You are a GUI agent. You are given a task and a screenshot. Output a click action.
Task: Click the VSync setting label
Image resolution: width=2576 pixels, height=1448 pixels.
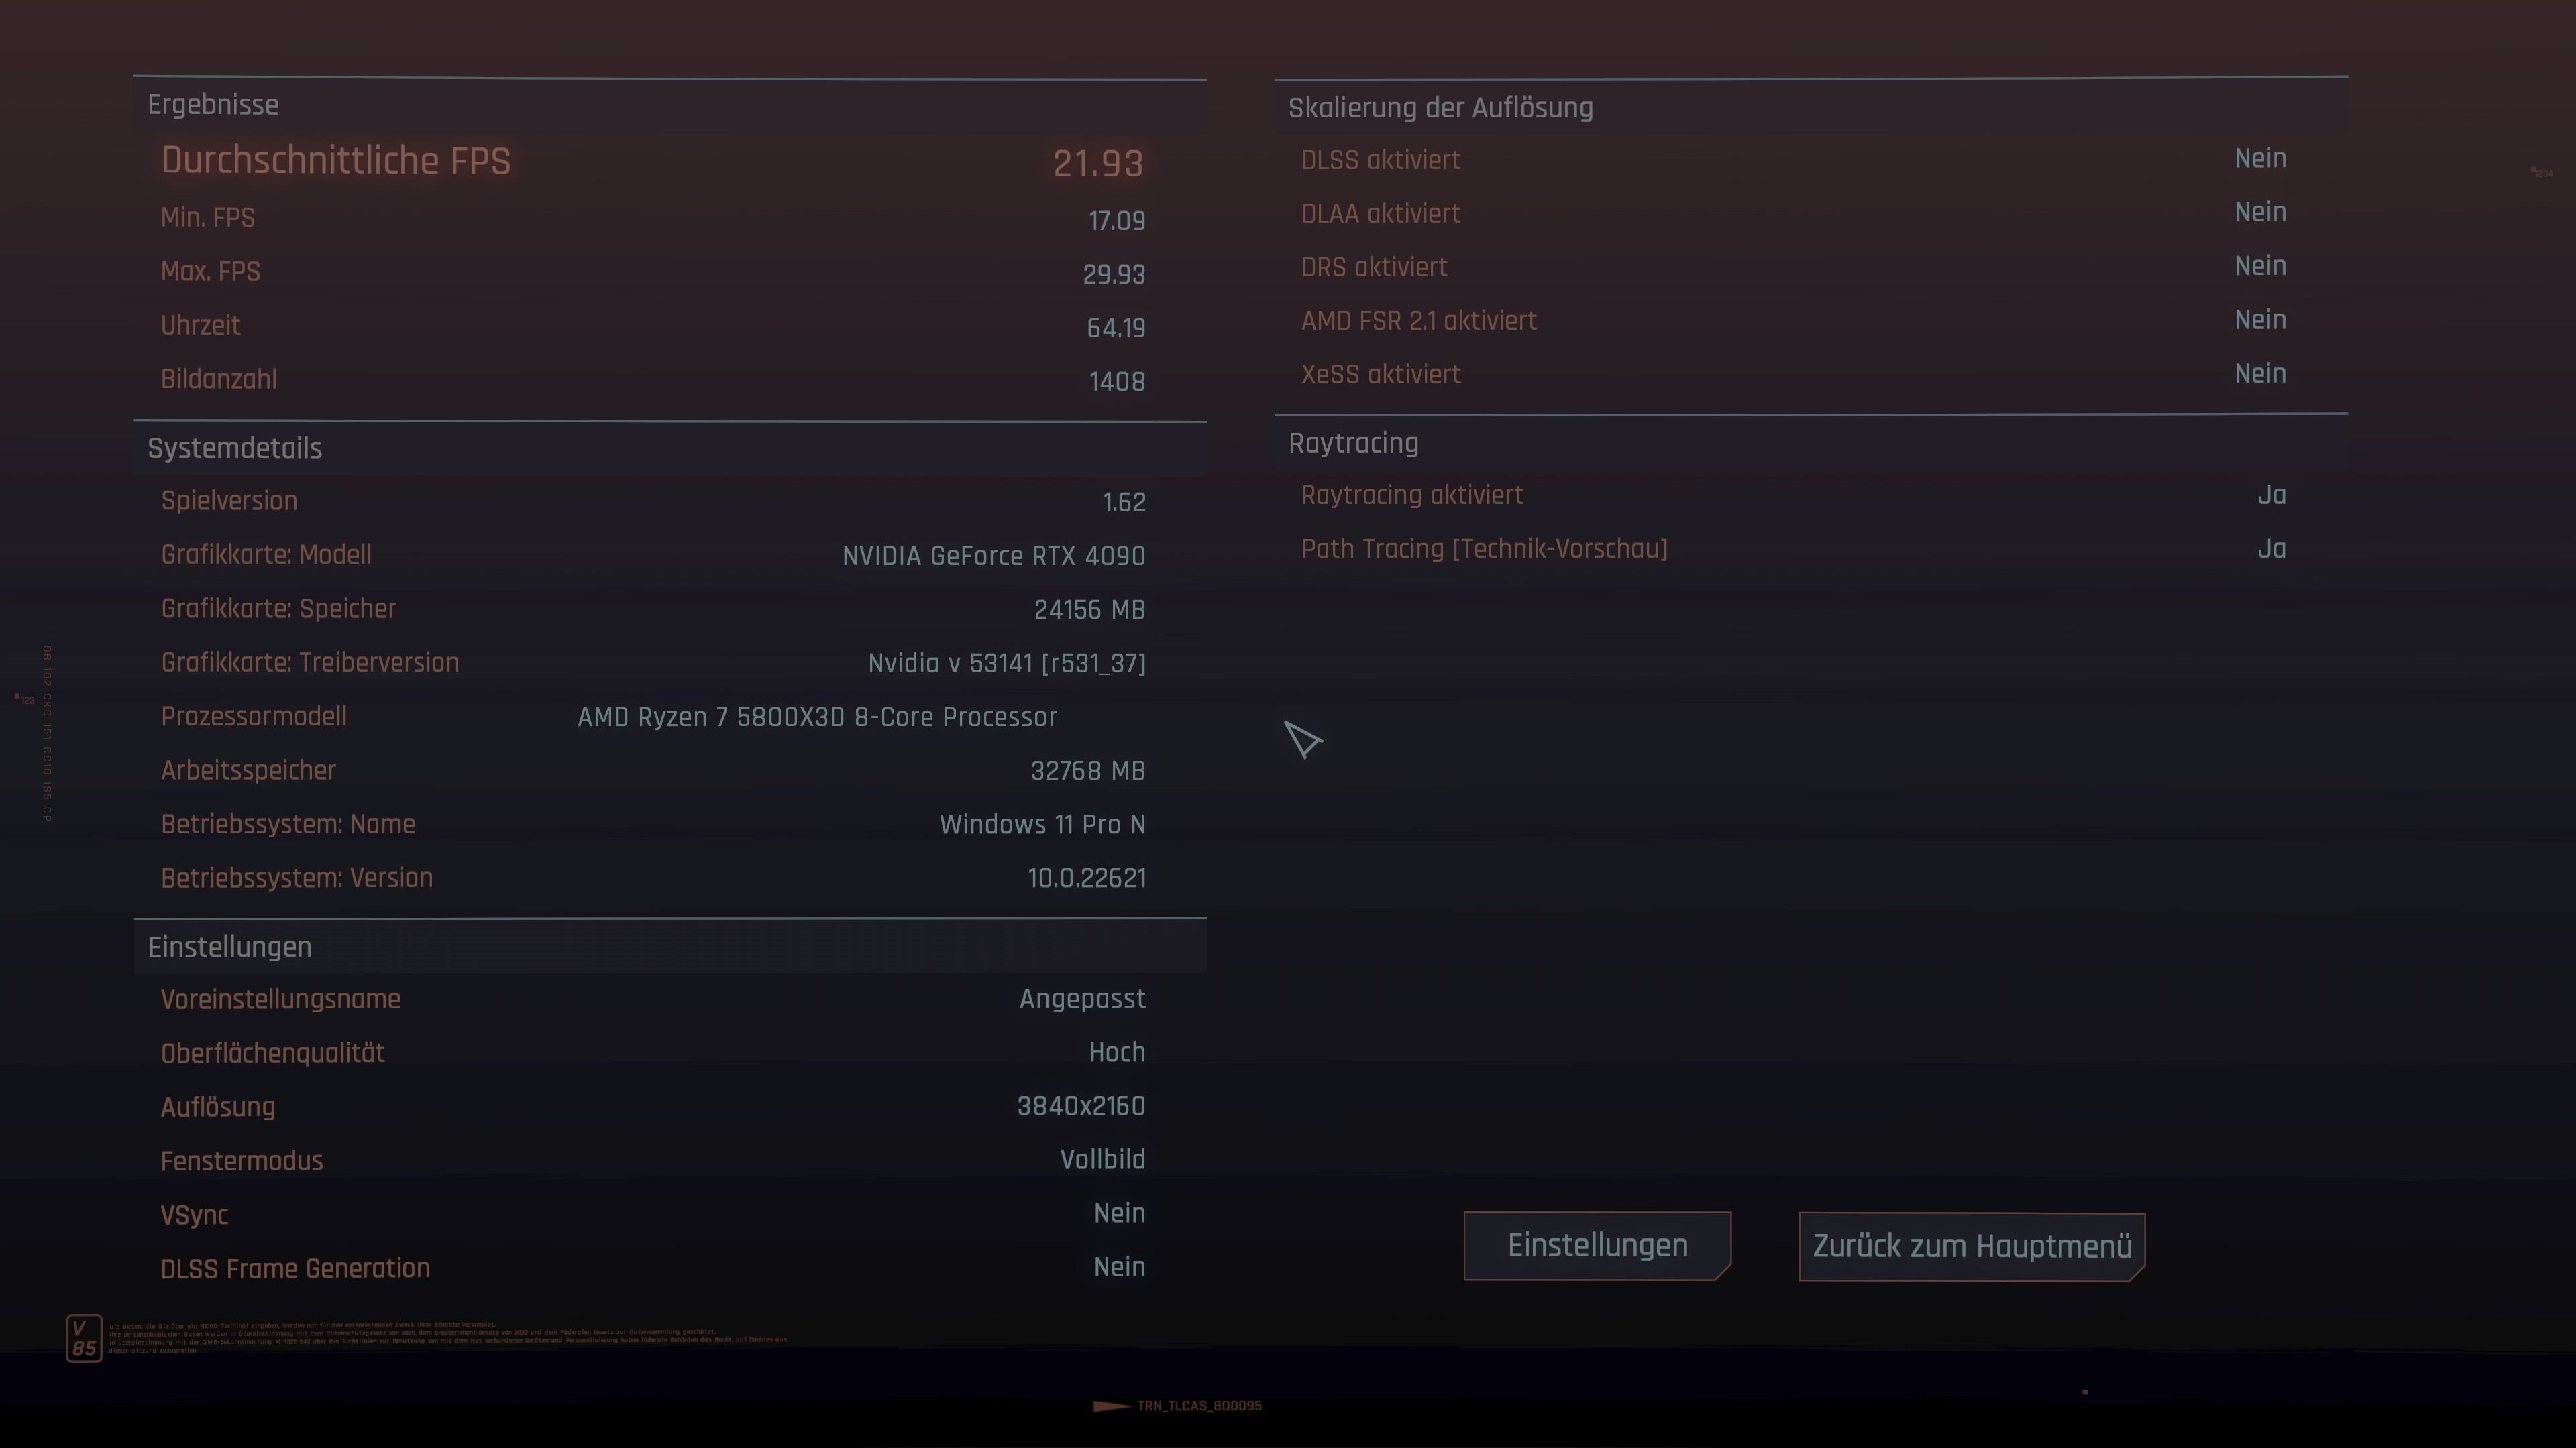(x=195, y=1215)
